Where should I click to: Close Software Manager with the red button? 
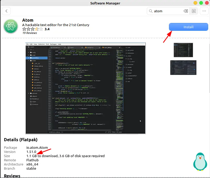(x=207, y=3)
